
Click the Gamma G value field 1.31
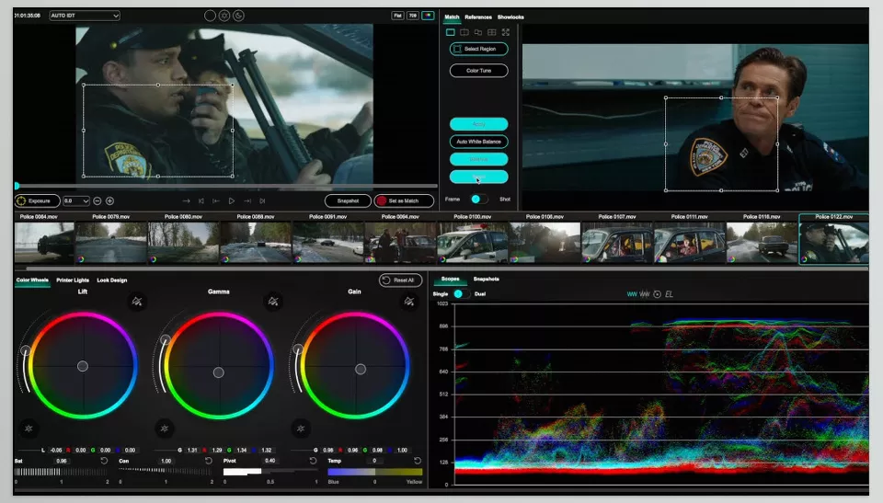tap(192, 450)
